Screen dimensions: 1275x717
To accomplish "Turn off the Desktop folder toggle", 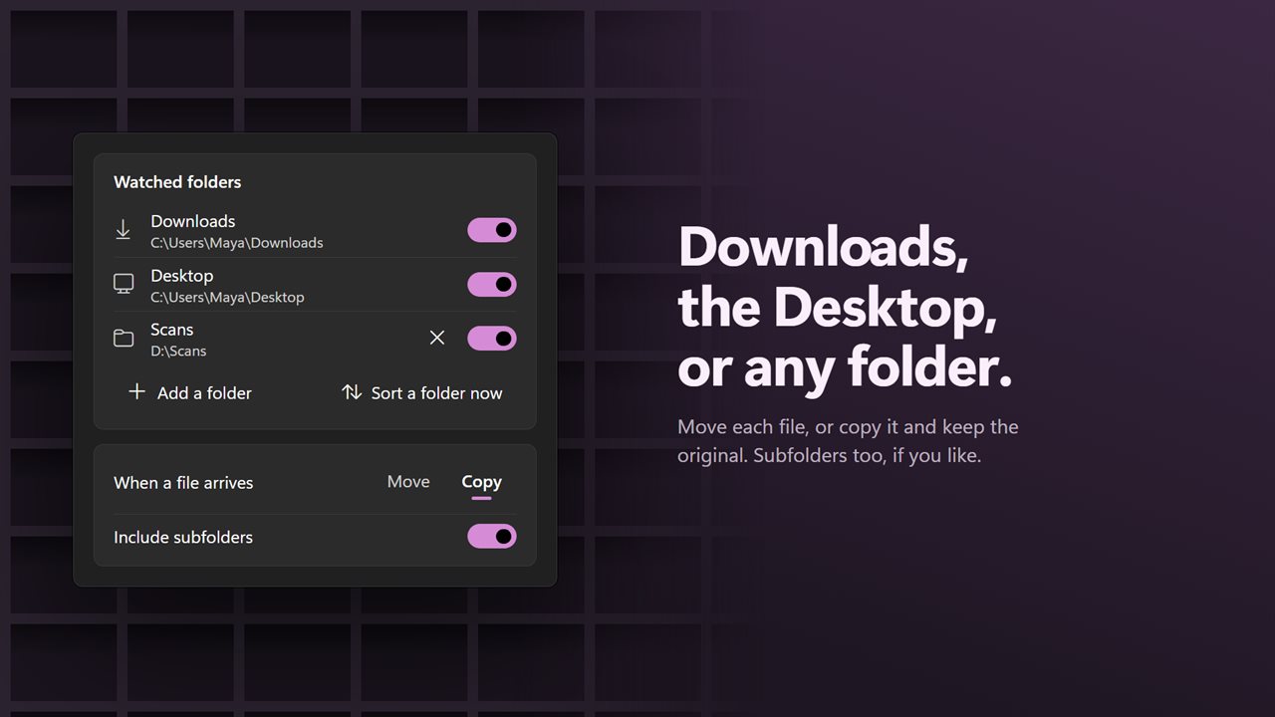I will tap(492, 285).
